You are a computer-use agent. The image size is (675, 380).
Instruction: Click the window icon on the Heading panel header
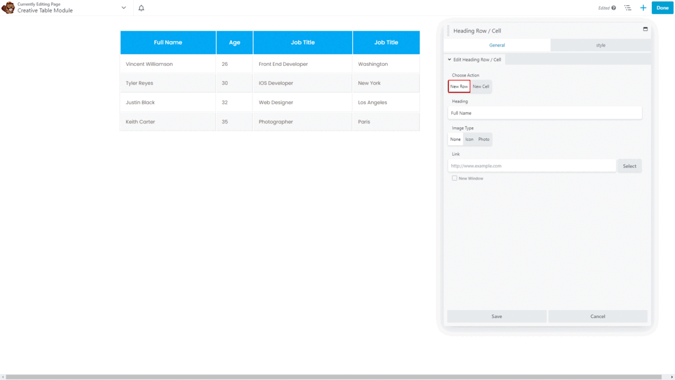pyautogui.click(x=645, y=29)
